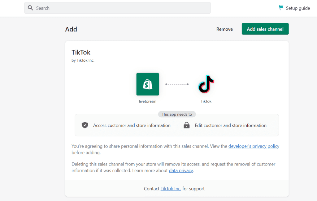Open the data privacy link
The image size is (317, 201).
pyautogui.click(x=181, y=170)
